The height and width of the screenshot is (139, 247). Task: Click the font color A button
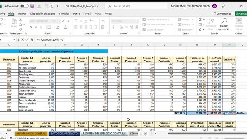coord(66,27)
